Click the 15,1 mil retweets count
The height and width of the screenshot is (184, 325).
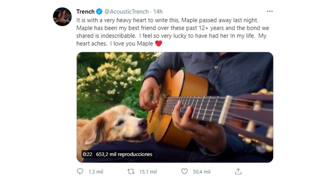click(148, 172)
